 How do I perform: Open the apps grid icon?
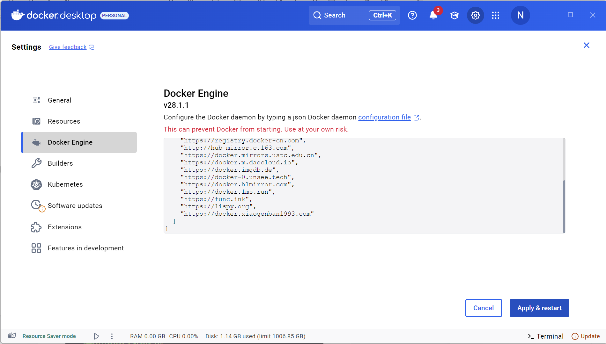496,15
